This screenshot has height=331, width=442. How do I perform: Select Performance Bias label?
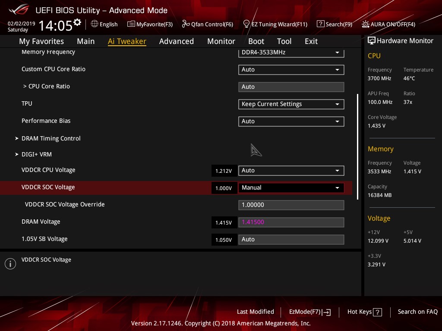click(x=46, y=121)
